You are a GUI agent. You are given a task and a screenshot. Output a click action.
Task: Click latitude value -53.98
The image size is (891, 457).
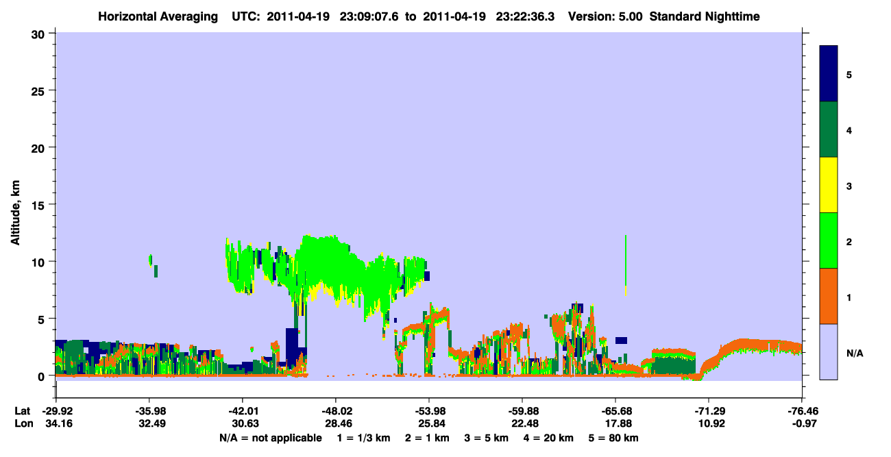click(x=428, y=411)
